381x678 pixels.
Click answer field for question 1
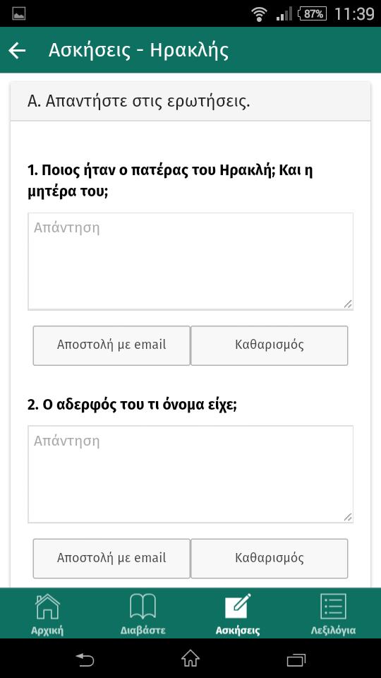click(x=190, y=261)
